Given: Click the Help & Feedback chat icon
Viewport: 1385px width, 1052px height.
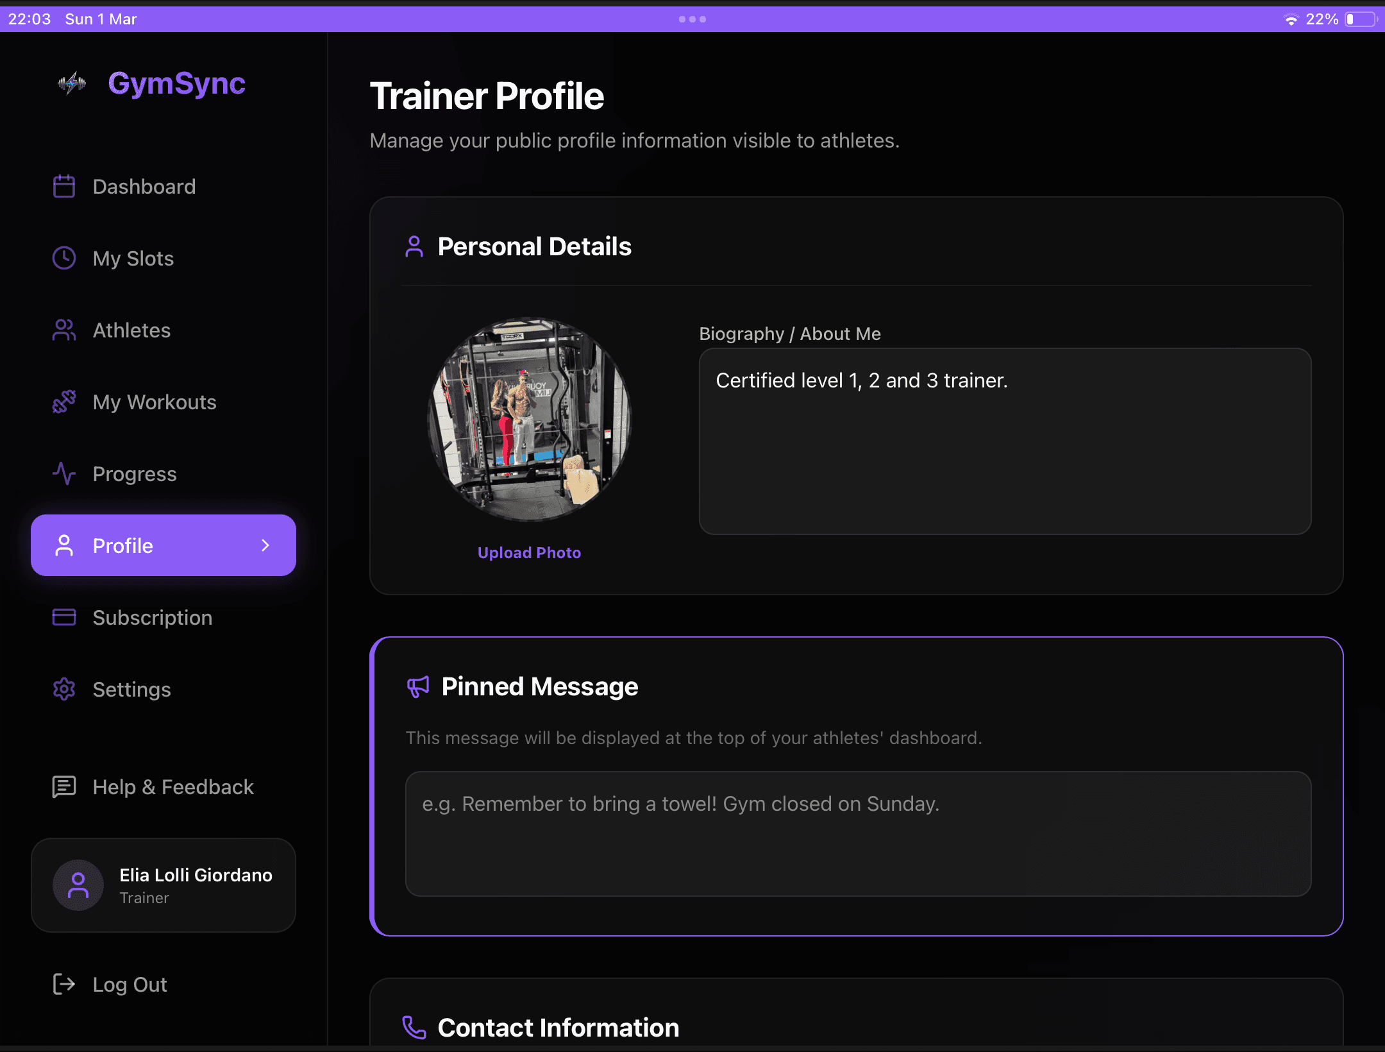Looking at the screenshot, I should click(63, 786).
